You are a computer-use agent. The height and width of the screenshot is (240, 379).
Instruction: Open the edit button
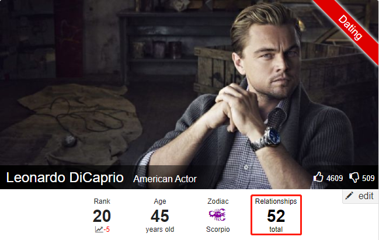point(360,196)
